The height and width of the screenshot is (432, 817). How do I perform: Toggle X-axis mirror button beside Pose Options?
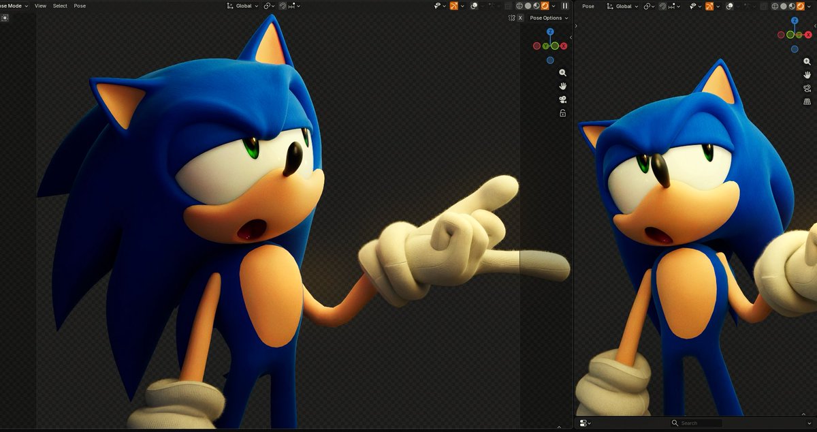click(x=521, y=18)
